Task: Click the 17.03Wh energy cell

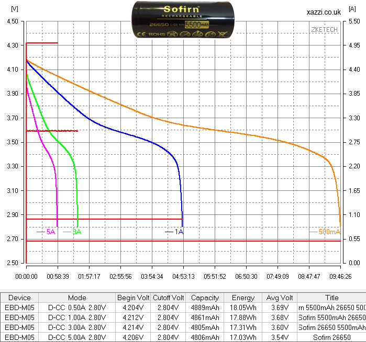Action: [243, 337]
